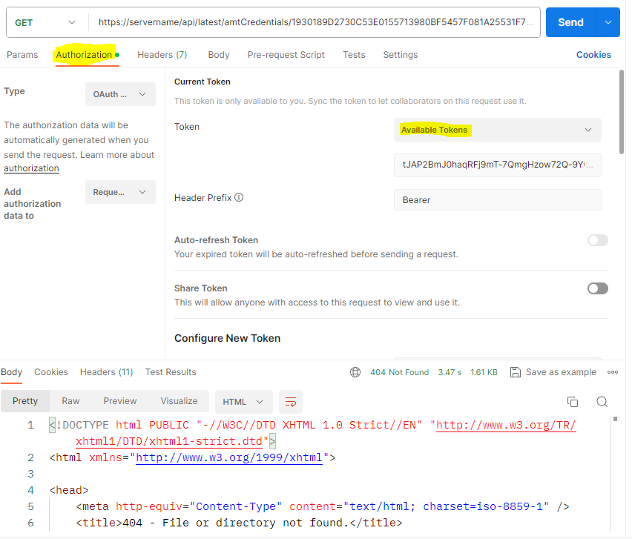Open the three-dot response options menu
This screenshot has width=632, height=539.
point(612,372)
